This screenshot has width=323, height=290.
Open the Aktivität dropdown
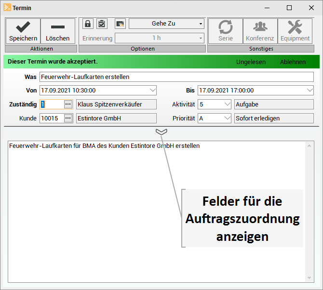pos(228,104)
